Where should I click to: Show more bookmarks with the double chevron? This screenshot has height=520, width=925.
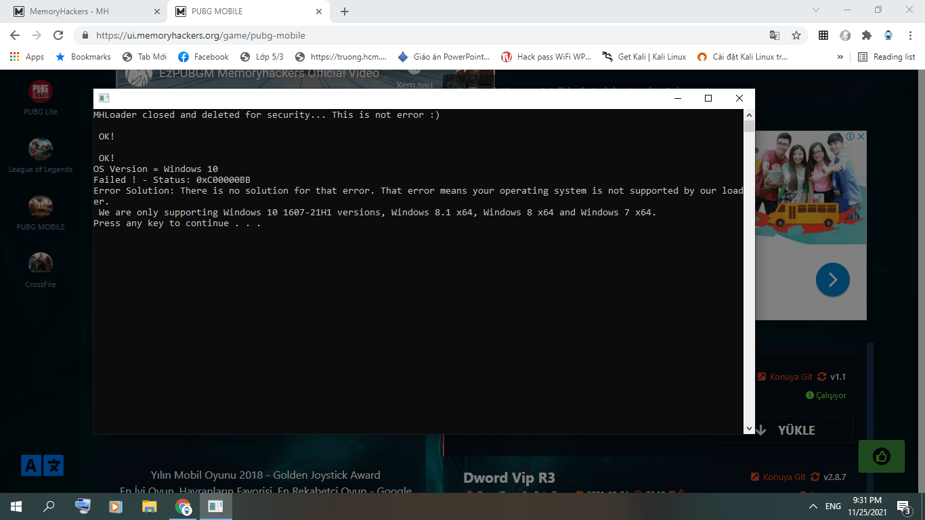(x=840, y=57)
